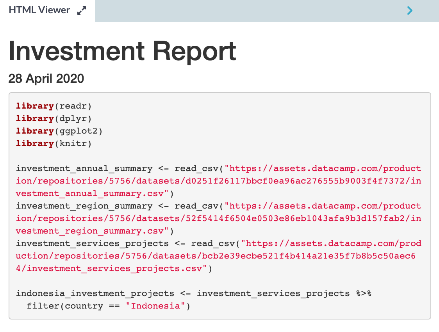Click the investment_services_projects.csv URL ending
The image size is (439, 332).
pyautogui.click(x=116, y=268)
